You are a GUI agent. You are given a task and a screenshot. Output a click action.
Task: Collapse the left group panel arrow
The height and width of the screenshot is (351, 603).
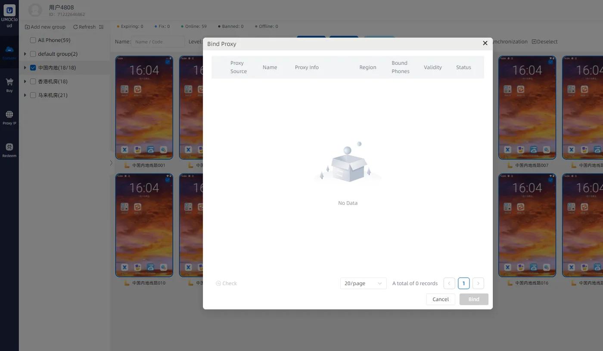[x=111, y=163]
